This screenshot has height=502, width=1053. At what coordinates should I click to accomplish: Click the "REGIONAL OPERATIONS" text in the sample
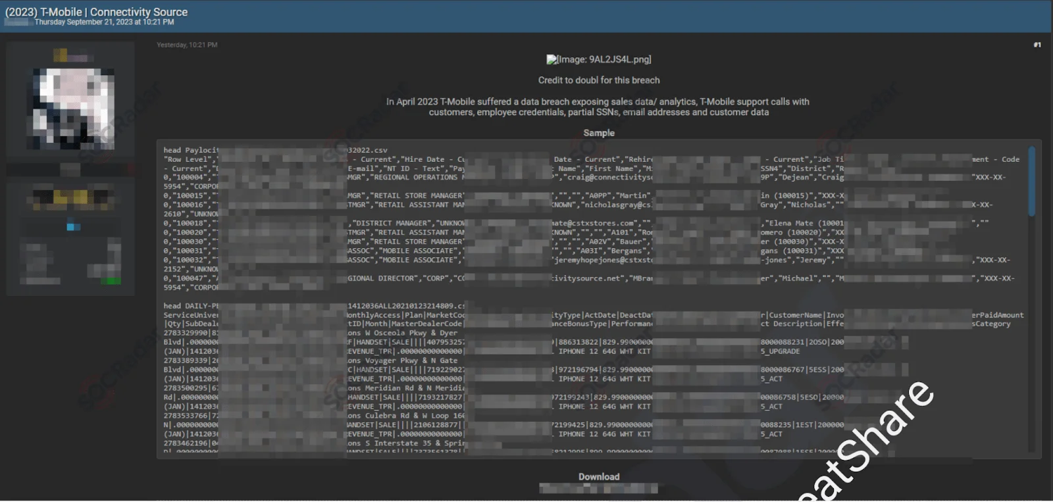pos(415,178)
